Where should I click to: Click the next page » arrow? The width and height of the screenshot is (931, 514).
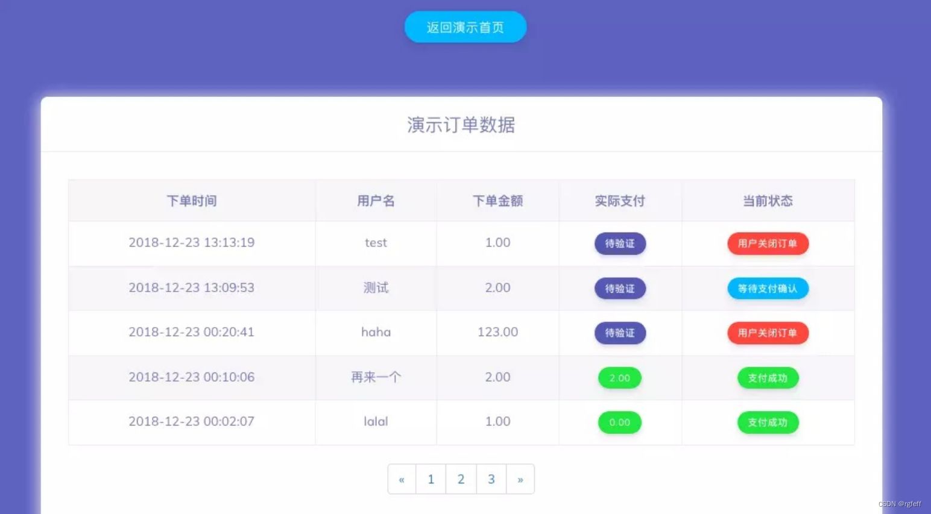(520, 478)
